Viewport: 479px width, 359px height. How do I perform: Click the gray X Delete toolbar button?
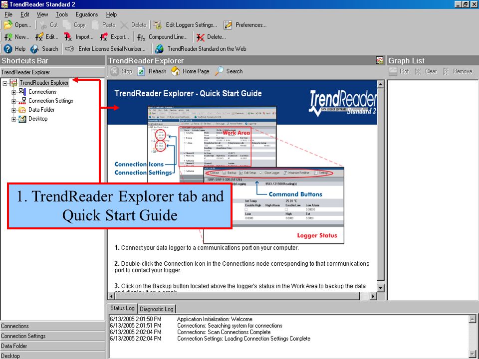[x=134, y=25]
